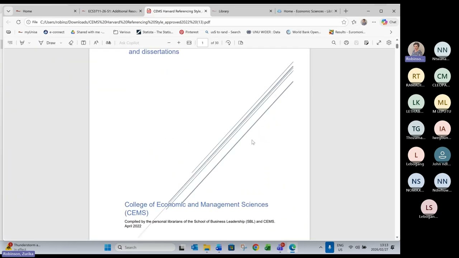
Task: Open Copilot Chat in the browser toolbar
Action: 389,22
